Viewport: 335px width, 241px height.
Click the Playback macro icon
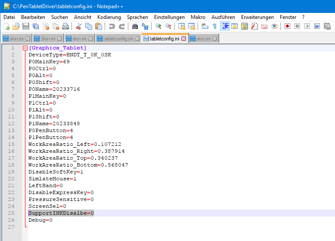(x=307, y=26)
